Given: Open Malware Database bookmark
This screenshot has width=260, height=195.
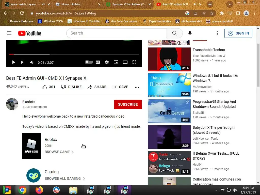Looking at the screenshot, I should tap(19, 21).
